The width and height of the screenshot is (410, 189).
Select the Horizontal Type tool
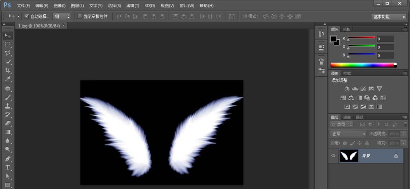tap(8, 168)
